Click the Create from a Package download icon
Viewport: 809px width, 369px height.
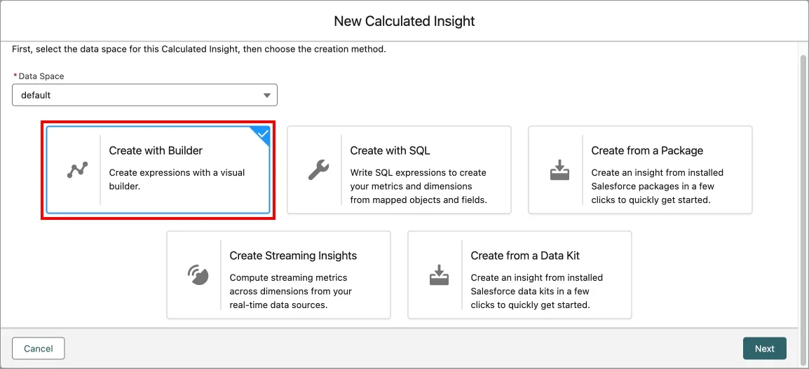point(559,170)
